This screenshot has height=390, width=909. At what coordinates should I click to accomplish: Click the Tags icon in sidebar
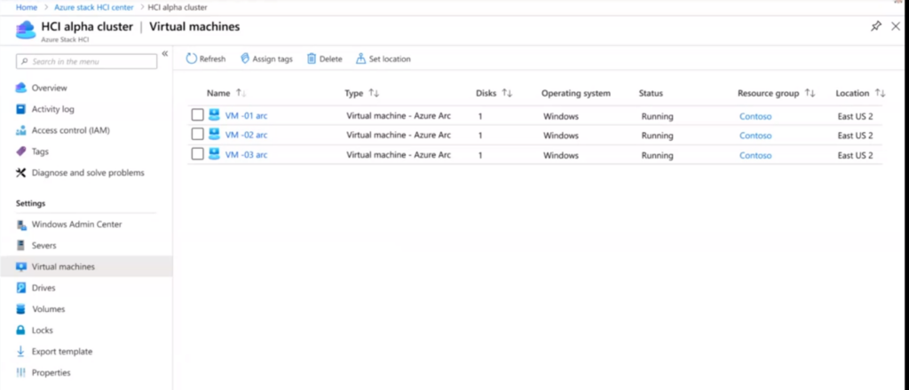click(x=21, y=152)
